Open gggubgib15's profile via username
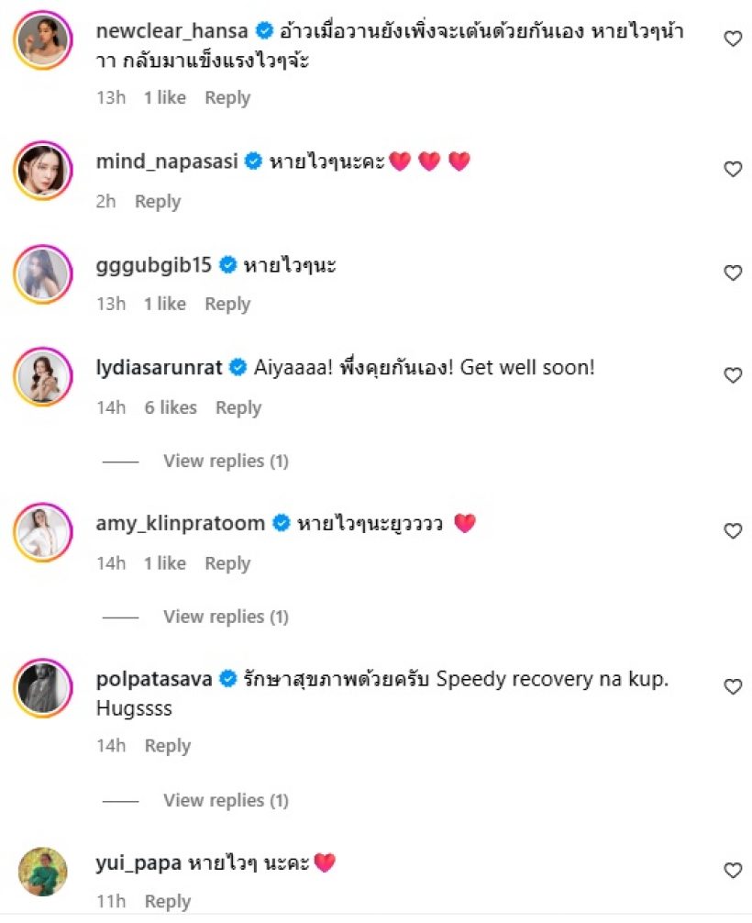The width and height of the screenshot is (752, 923). point(154,265)
